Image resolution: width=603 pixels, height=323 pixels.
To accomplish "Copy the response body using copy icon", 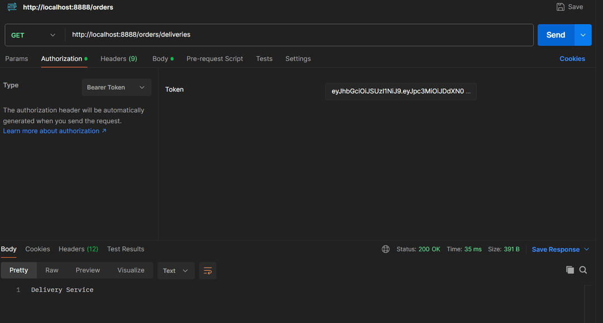I will tap(569, 270).
